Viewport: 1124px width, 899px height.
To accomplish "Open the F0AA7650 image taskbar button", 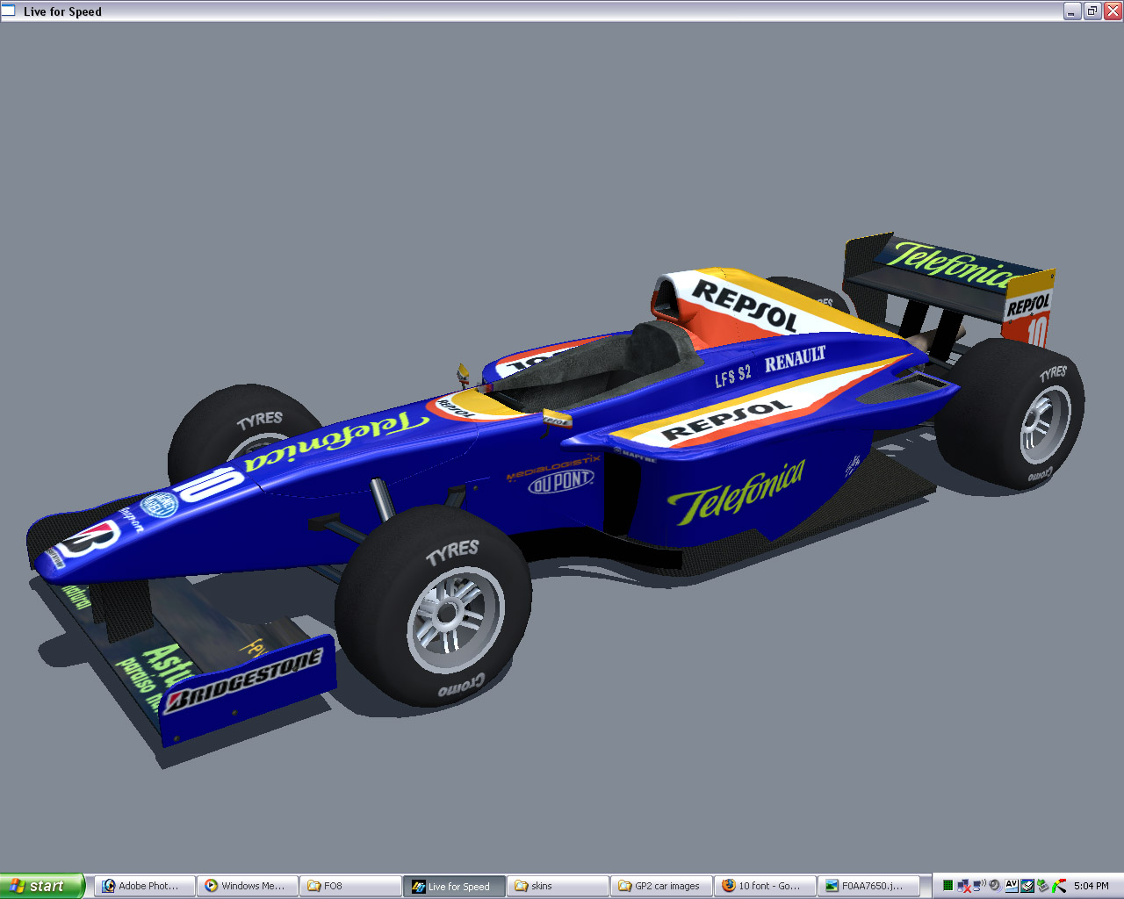I will [868, 886].
